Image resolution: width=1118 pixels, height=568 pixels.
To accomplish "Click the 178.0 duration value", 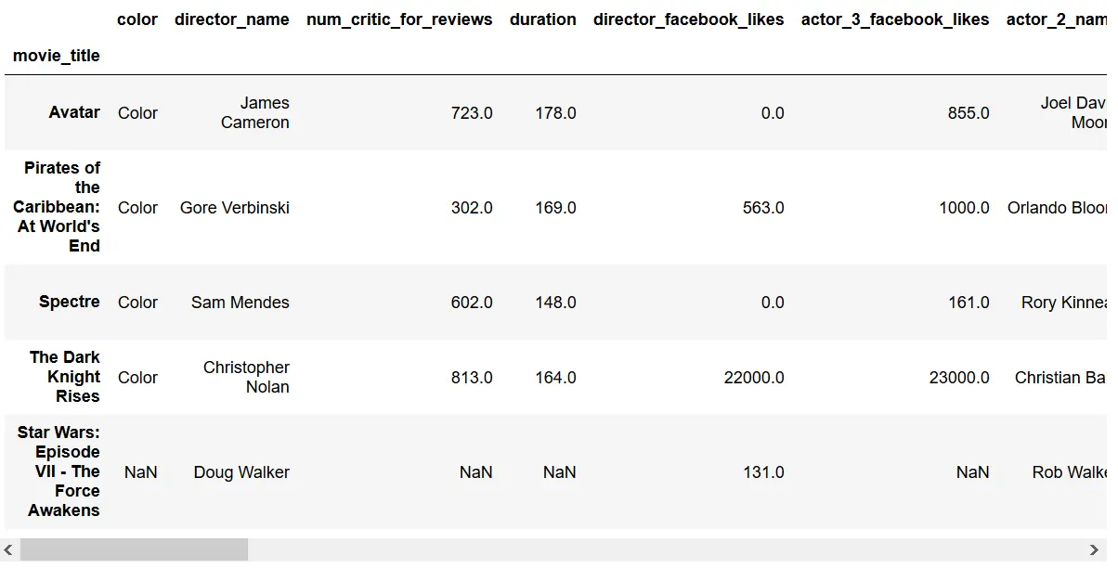I will pos(555,113).
